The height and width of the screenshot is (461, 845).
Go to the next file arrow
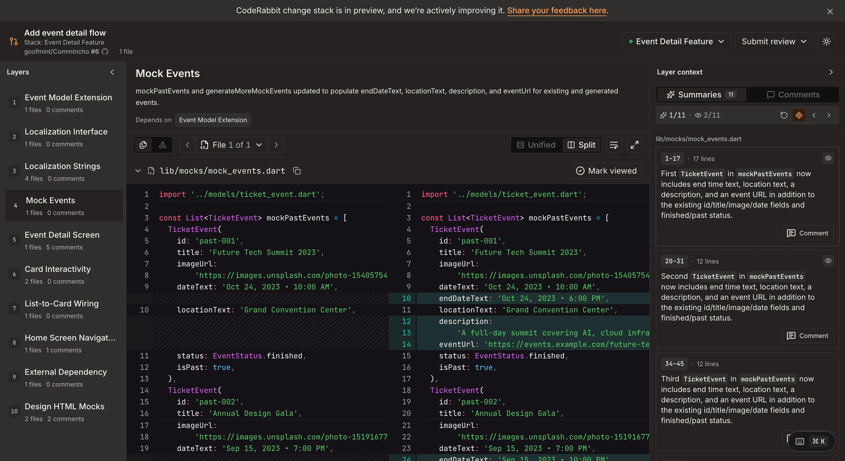(276, 145)
